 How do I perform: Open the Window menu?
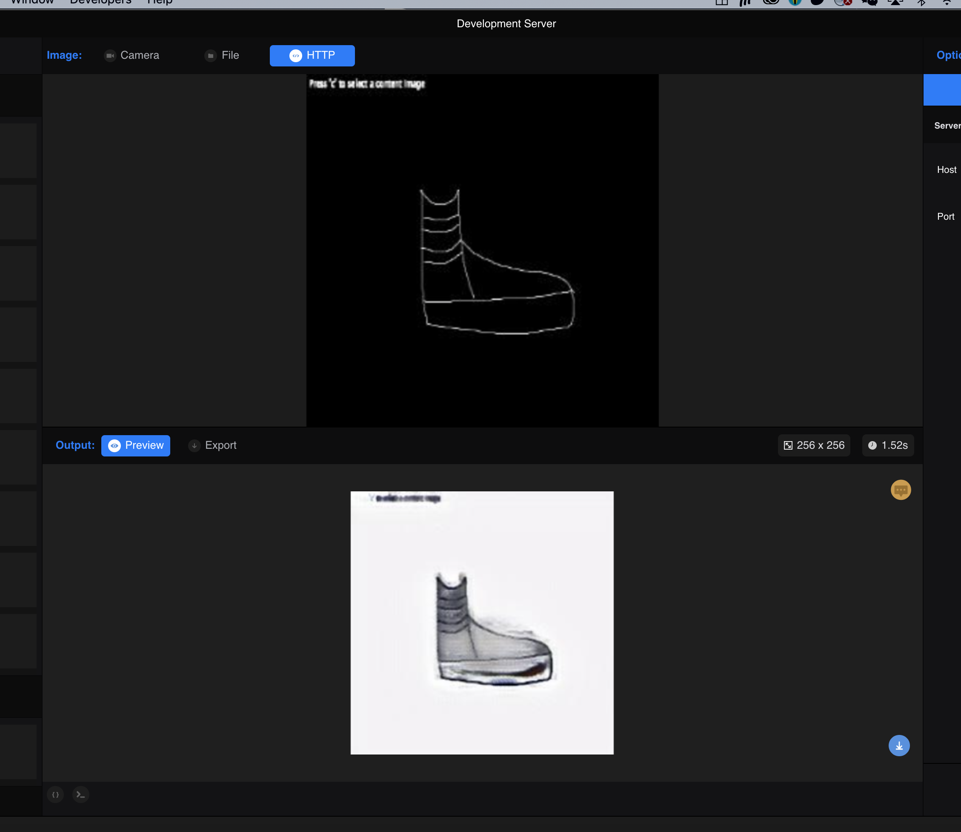[x=32, y=2]
